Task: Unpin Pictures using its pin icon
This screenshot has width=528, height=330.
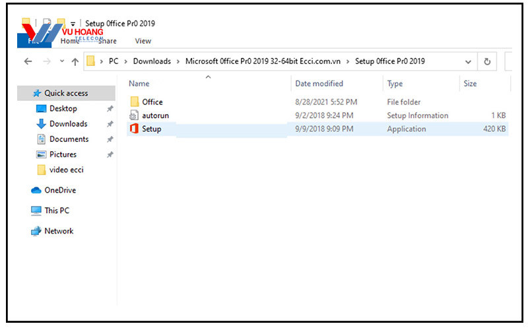Action: coord(110,155)
